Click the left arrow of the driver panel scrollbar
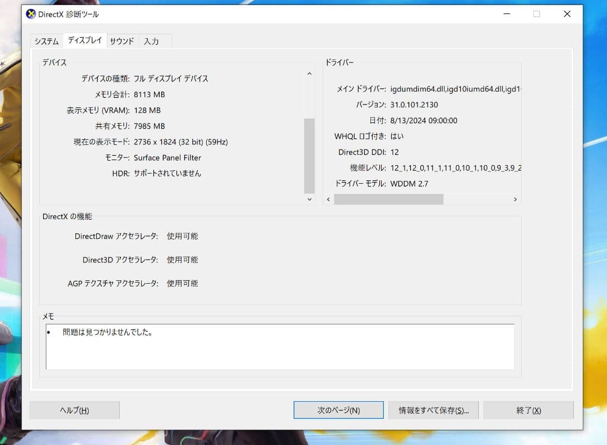This screenshot has width=607, height=445. pos(328,199)
